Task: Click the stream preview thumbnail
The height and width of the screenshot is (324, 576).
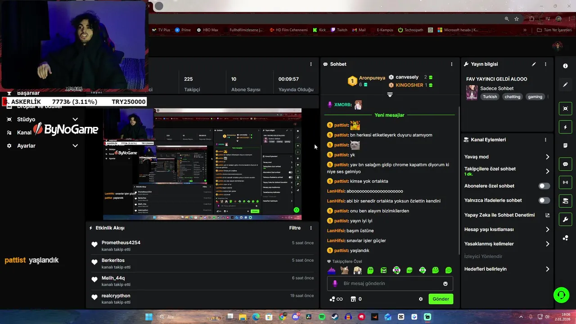Action: pyautogui.click(x=202, y=164)
